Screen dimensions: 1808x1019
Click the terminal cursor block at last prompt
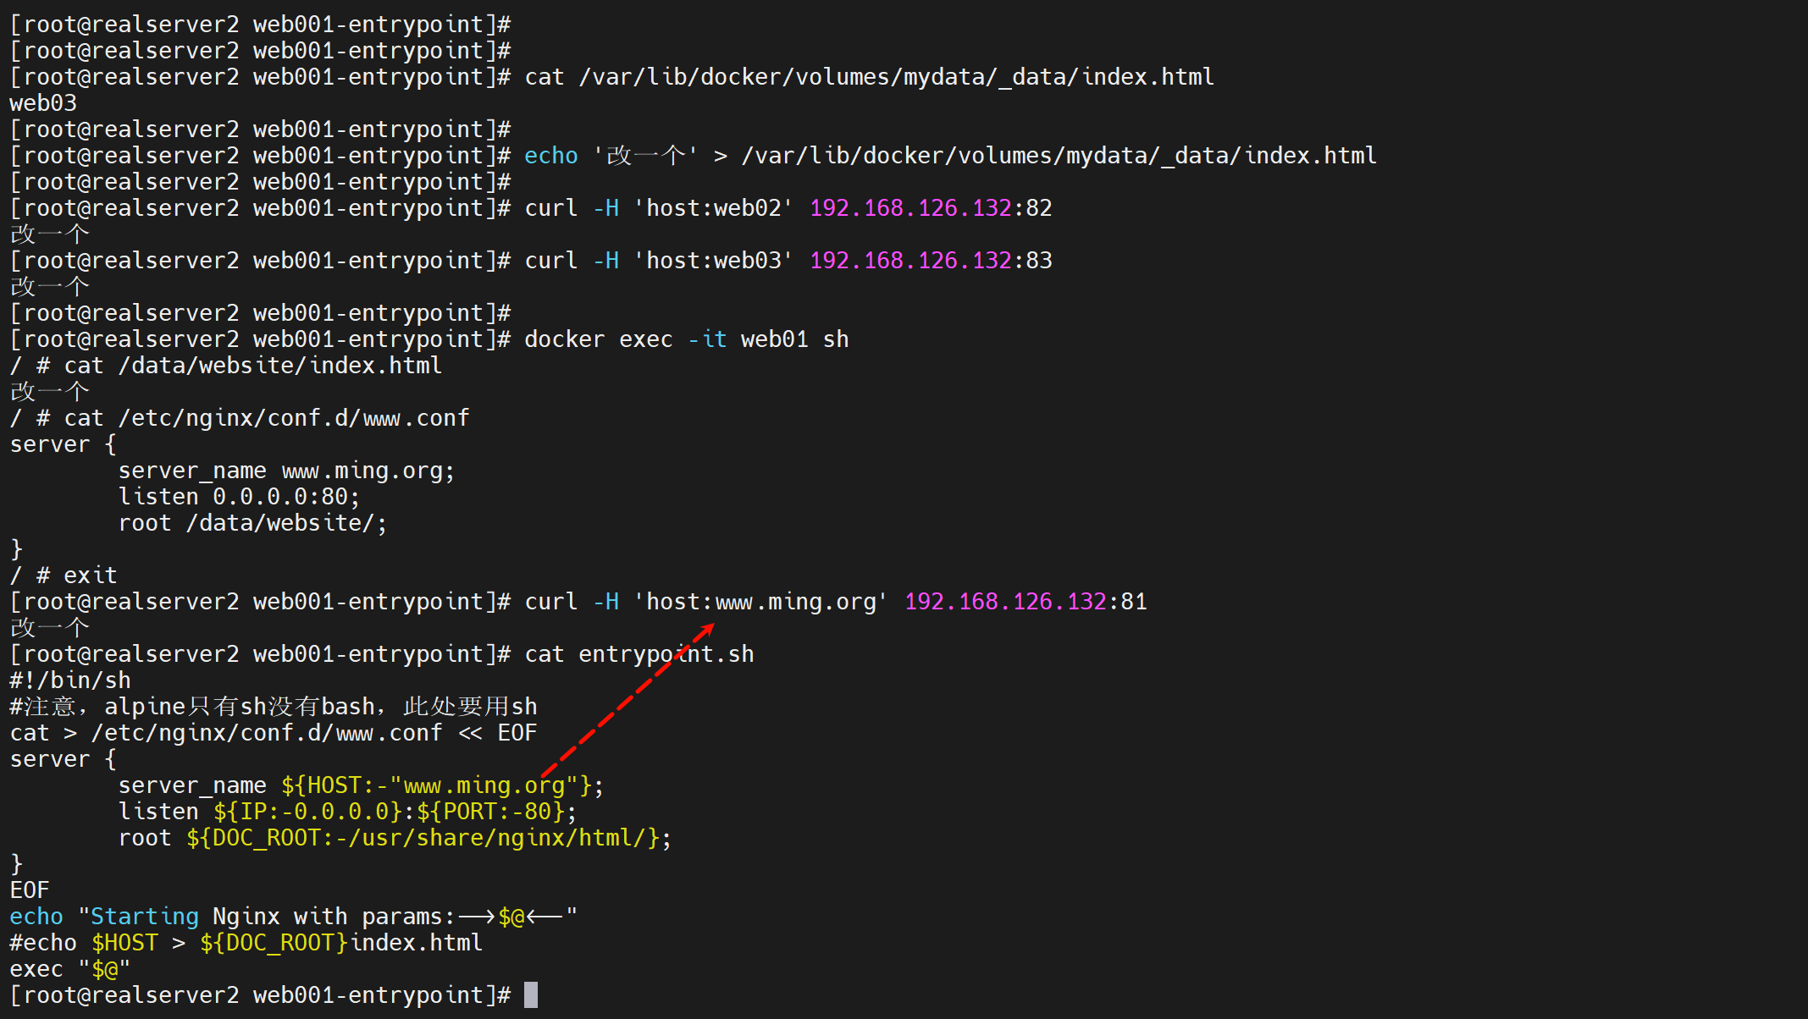531,994
